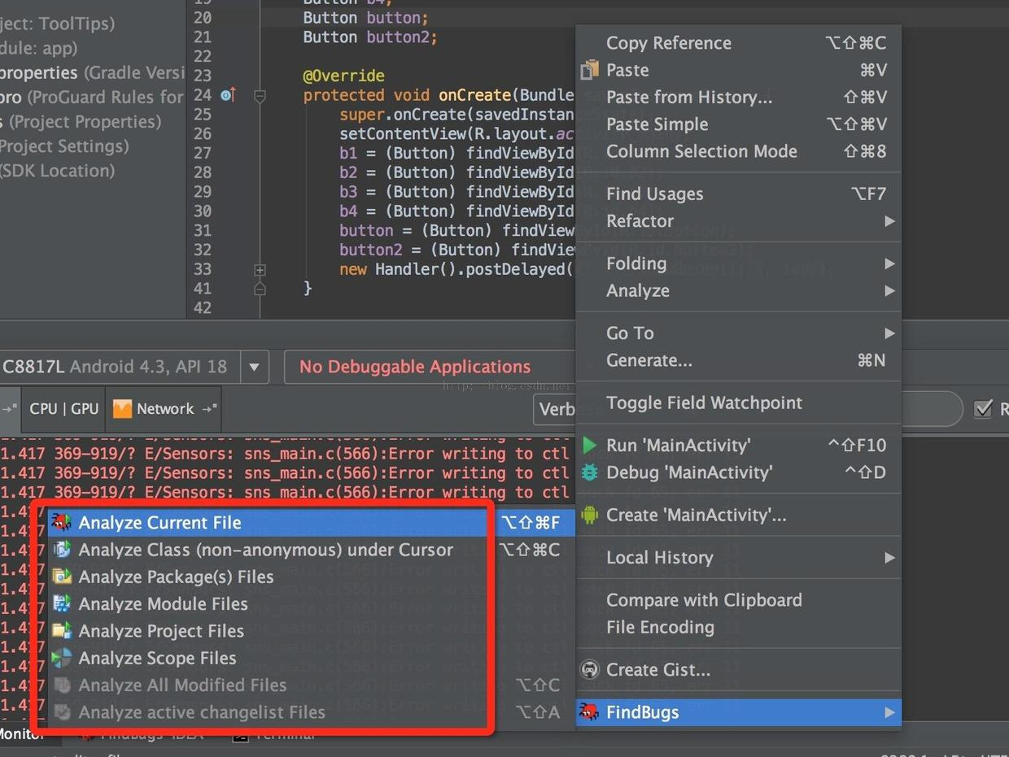Expand the folded code block on line 33
Screen dimensions: 1009x757
point(260,269)
